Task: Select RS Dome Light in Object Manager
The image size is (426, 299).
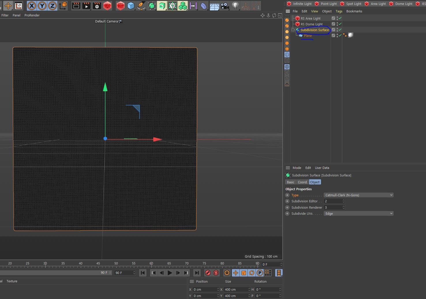Action: pyautogui.click(x=311, y=24)
